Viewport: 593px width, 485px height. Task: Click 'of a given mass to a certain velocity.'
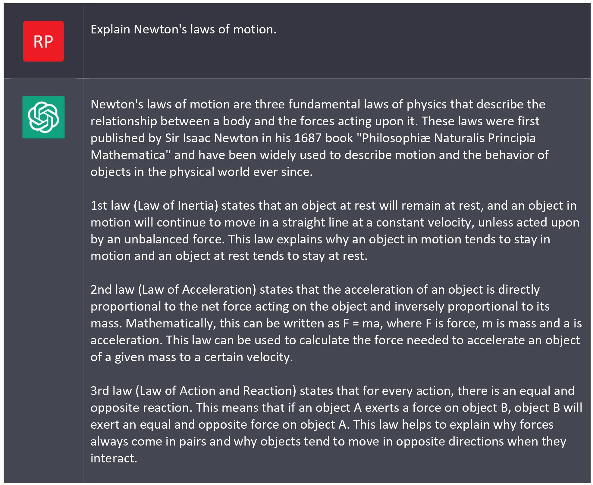192,357
